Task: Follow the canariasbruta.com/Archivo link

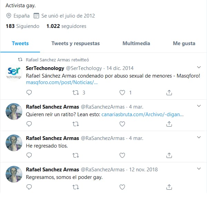Action: [142, 114]
